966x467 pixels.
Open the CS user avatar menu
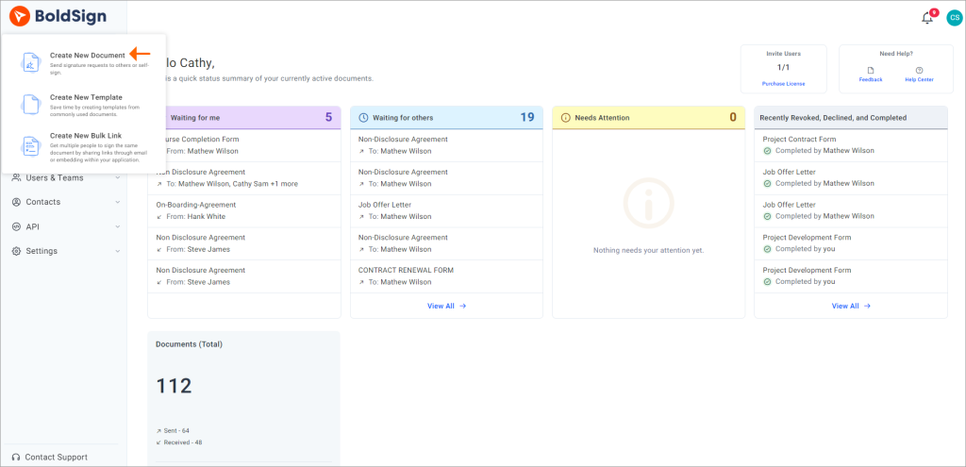pos(953,18)
